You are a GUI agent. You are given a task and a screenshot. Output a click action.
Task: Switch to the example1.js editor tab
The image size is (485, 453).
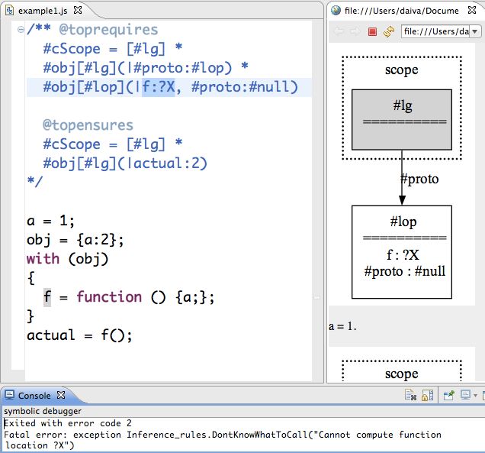point(43,11)
